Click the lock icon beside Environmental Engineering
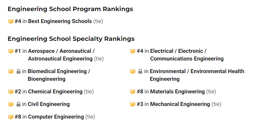The height and width of the screenshot is (129, 255). [x=140, y=72]
